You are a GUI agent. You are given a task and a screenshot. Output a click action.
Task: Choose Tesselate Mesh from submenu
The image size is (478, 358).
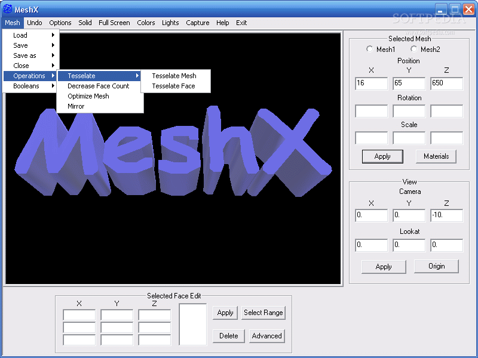176,76
